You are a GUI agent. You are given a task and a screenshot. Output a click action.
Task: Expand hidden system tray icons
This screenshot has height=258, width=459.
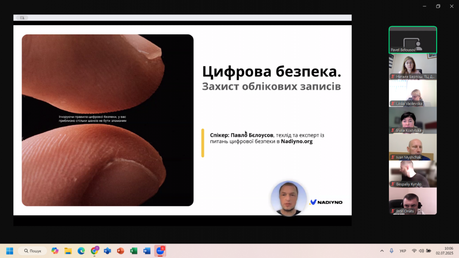(x=382, y=251)
